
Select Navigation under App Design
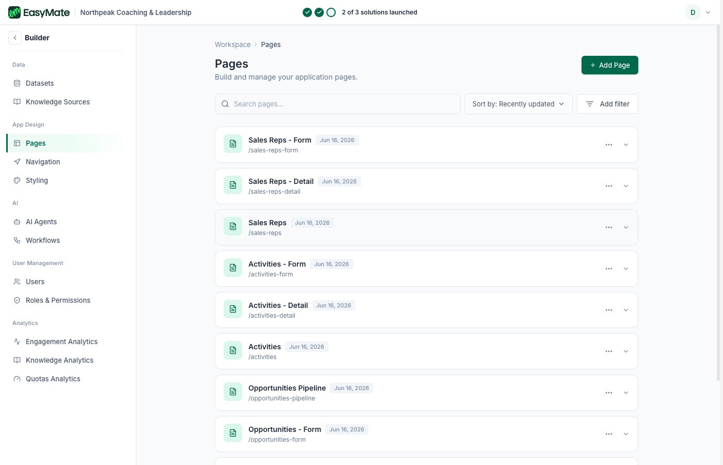[65, 162]
